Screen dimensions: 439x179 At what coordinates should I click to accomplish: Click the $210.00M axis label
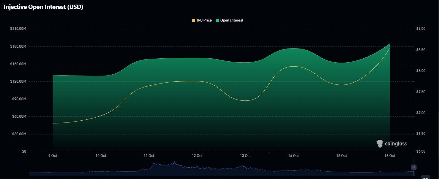(18, 29)
